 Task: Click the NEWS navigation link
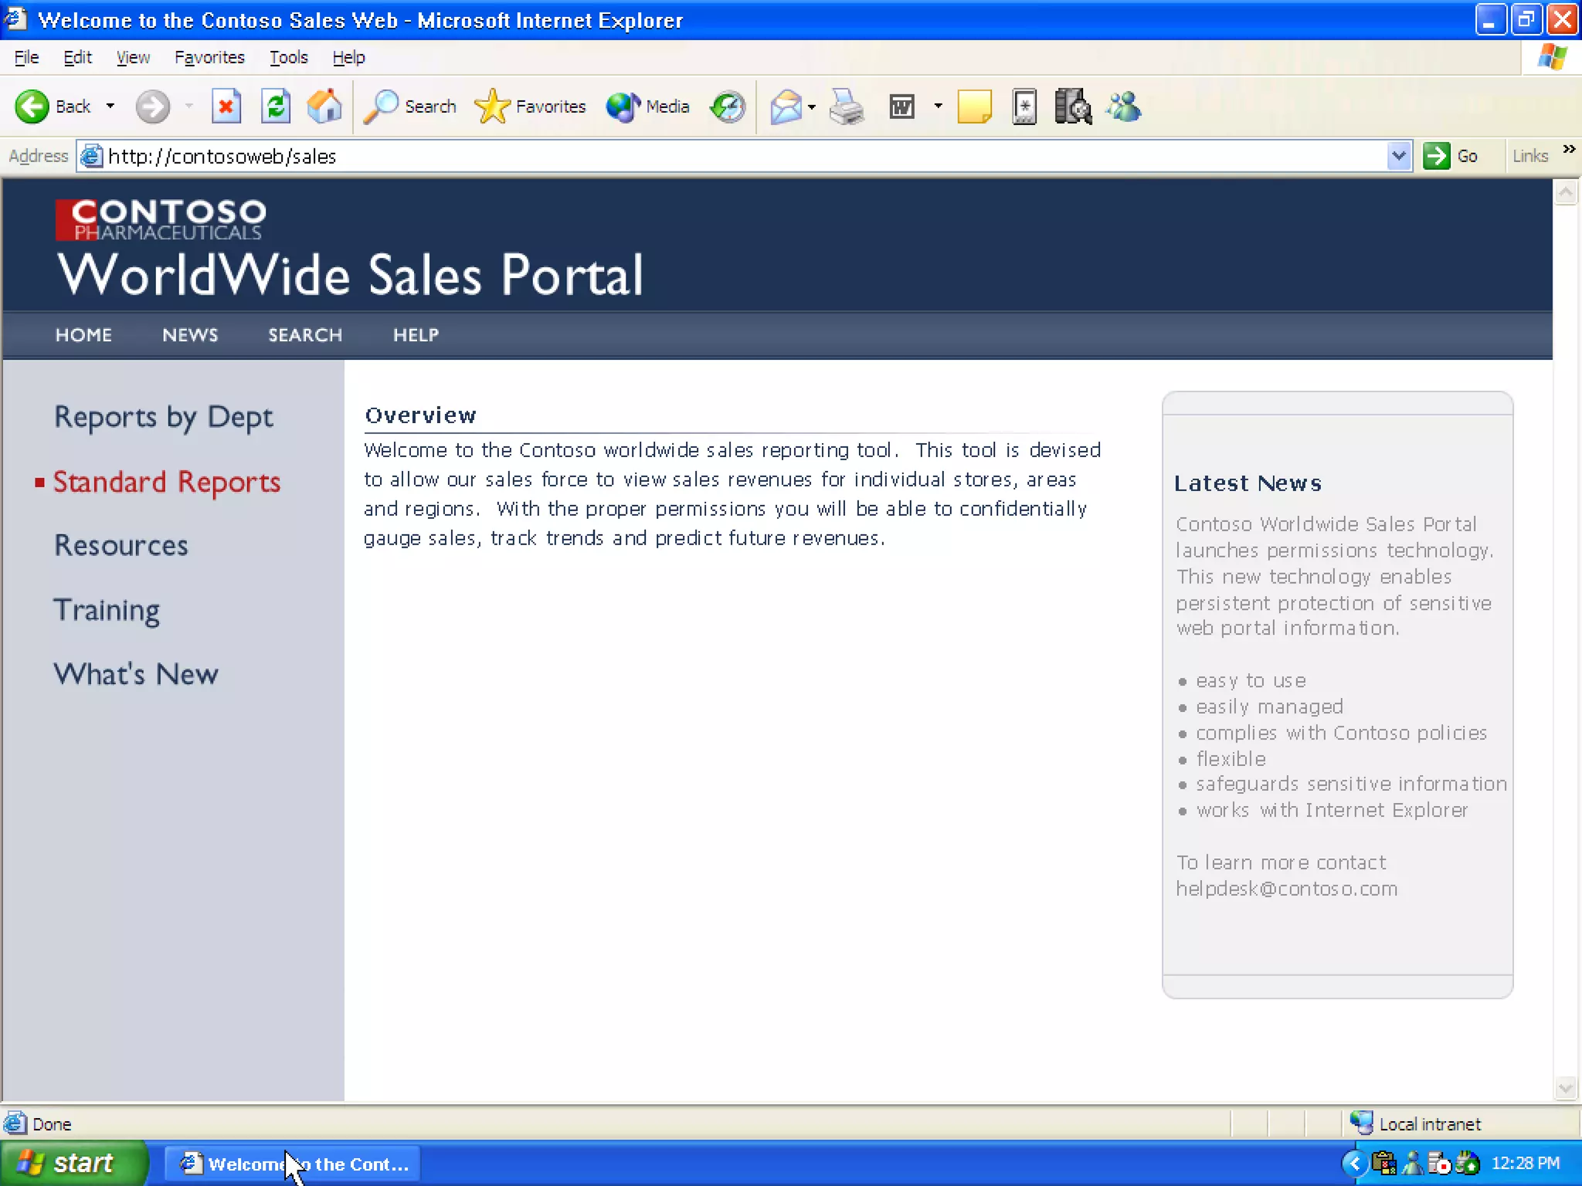click(190, 335)
